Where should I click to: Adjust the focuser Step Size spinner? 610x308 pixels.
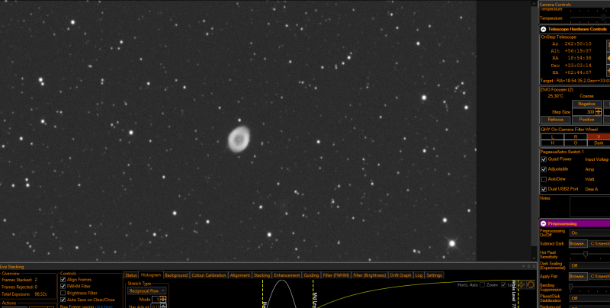[599, 112]
